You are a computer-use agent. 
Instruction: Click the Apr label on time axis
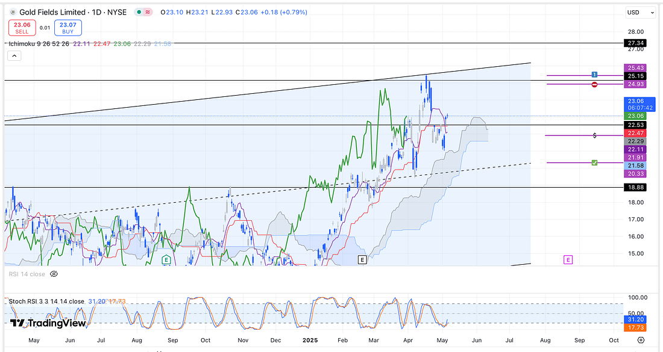coord(408,340)
